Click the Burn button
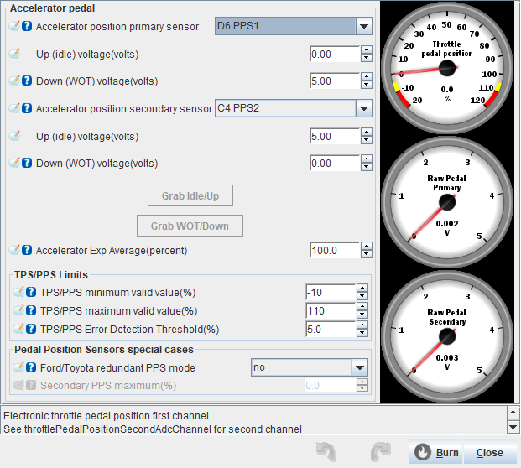521x468 pixels. (435, 452)
